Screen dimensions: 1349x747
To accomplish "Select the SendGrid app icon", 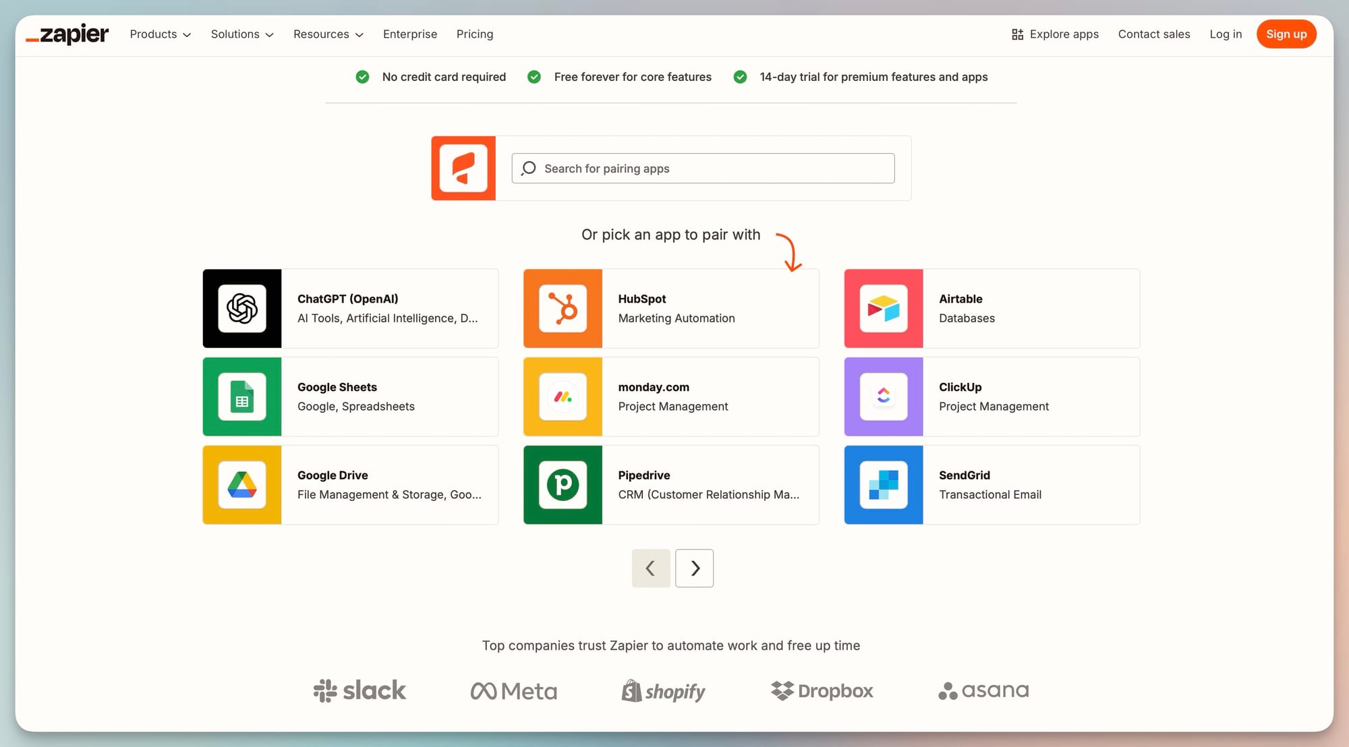I will pos(884,485).
